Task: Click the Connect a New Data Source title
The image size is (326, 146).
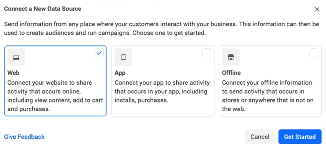Action: click(43, 9)
